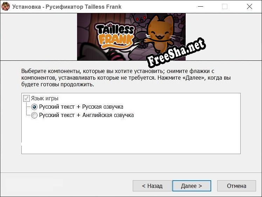Click the "Русский текст + Русская озвучка" label

tap(81, 107)
